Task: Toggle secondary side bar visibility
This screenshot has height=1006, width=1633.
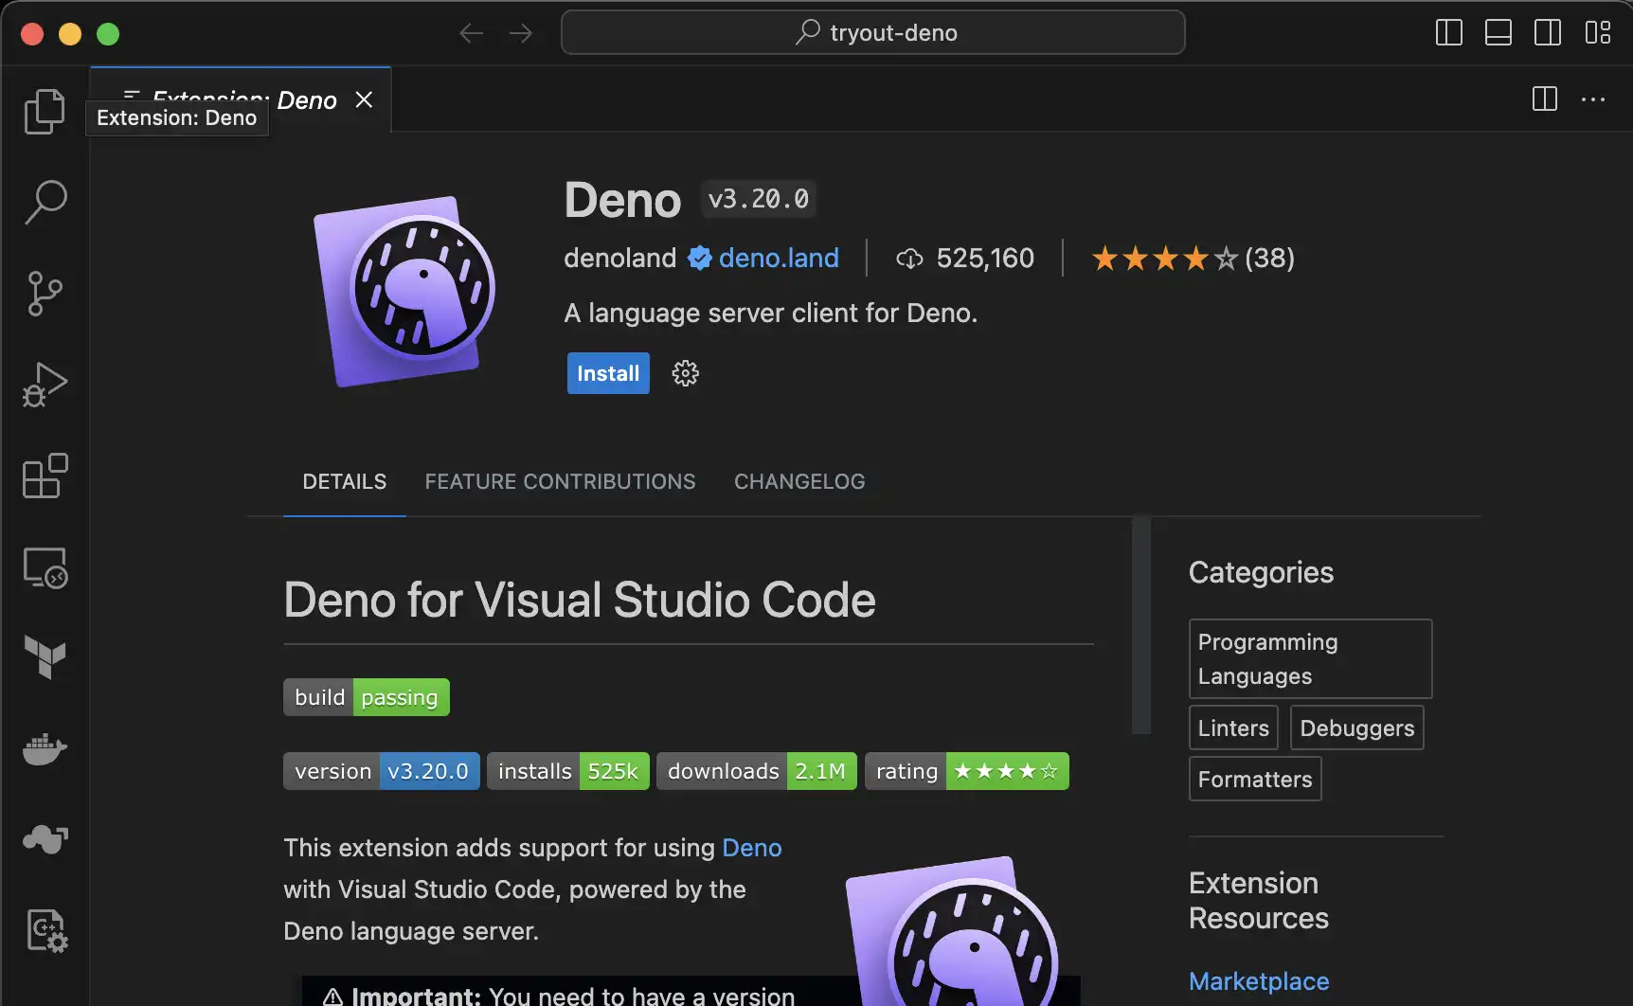Action: (1548, 32)
